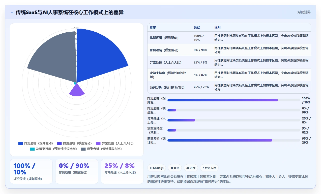This screenshot has height=194, width=321.
Task: Select table row 排班逻辑（模型驱动）
Action: point(229,50)
